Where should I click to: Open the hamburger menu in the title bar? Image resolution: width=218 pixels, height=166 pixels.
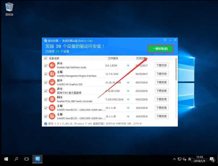pos(165,40)
